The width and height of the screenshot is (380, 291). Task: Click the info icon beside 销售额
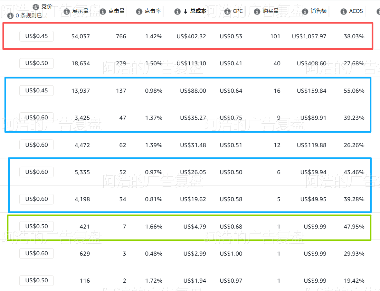[x=305, y=11]
